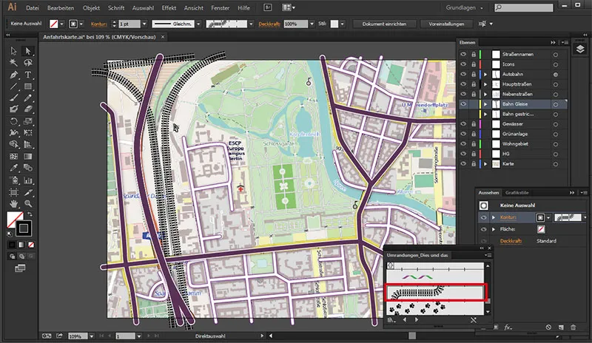
Task: Hide the Straßennamen layer
Action: 463,55
